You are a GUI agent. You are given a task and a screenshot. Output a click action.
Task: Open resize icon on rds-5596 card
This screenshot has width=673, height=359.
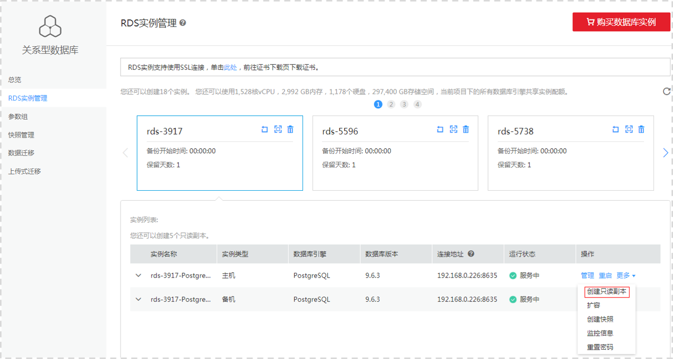click(453, 129)
